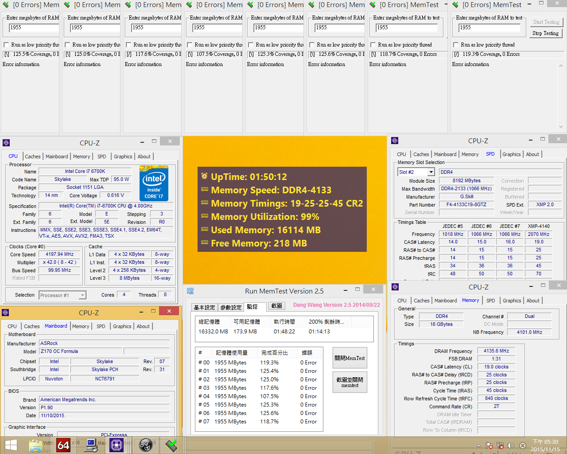The width and height of the screenshot is (567, 454).
Task: Open the Windows Start button
Action: [x=11, y=445]
